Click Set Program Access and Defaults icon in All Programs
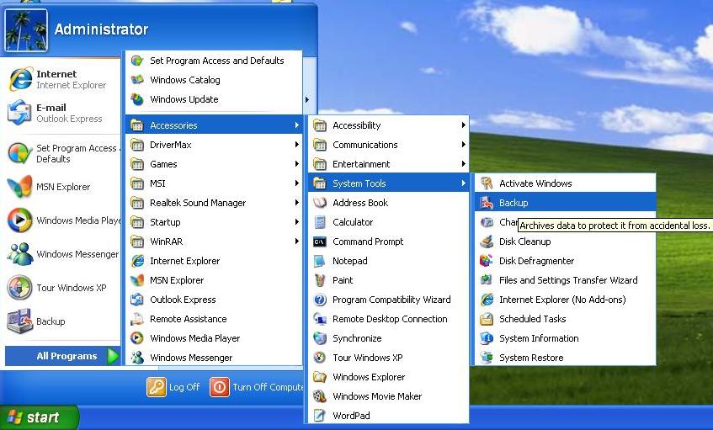 coord(137,61)
